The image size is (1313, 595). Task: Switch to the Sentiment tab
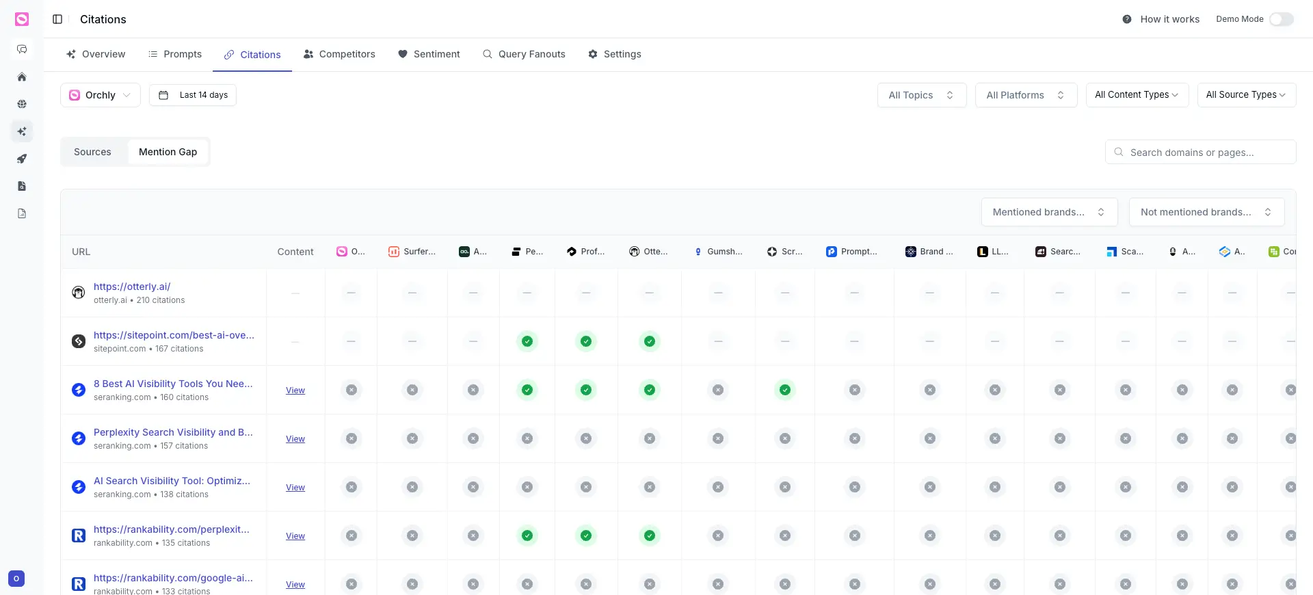point(429,54)
